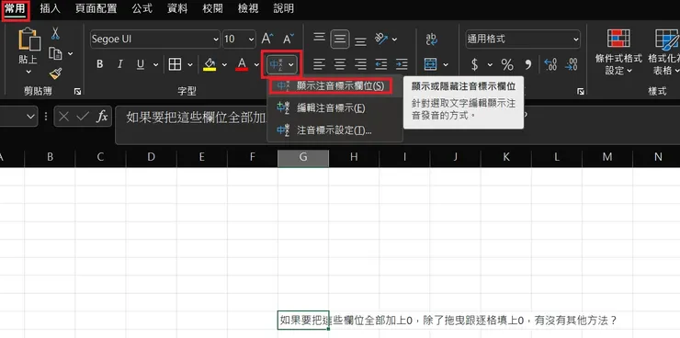Viewport: 680px width, 338px height.
Task: Switch to the 說明 (Help) tab
Action: [284, 8]
